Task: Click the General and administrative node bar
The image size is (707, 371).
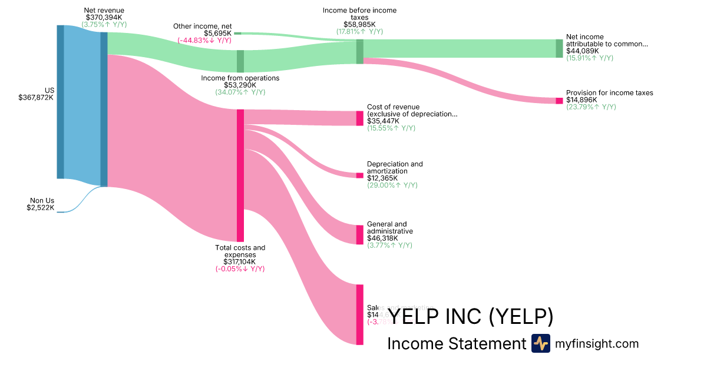Action: [x=359, y=235]
